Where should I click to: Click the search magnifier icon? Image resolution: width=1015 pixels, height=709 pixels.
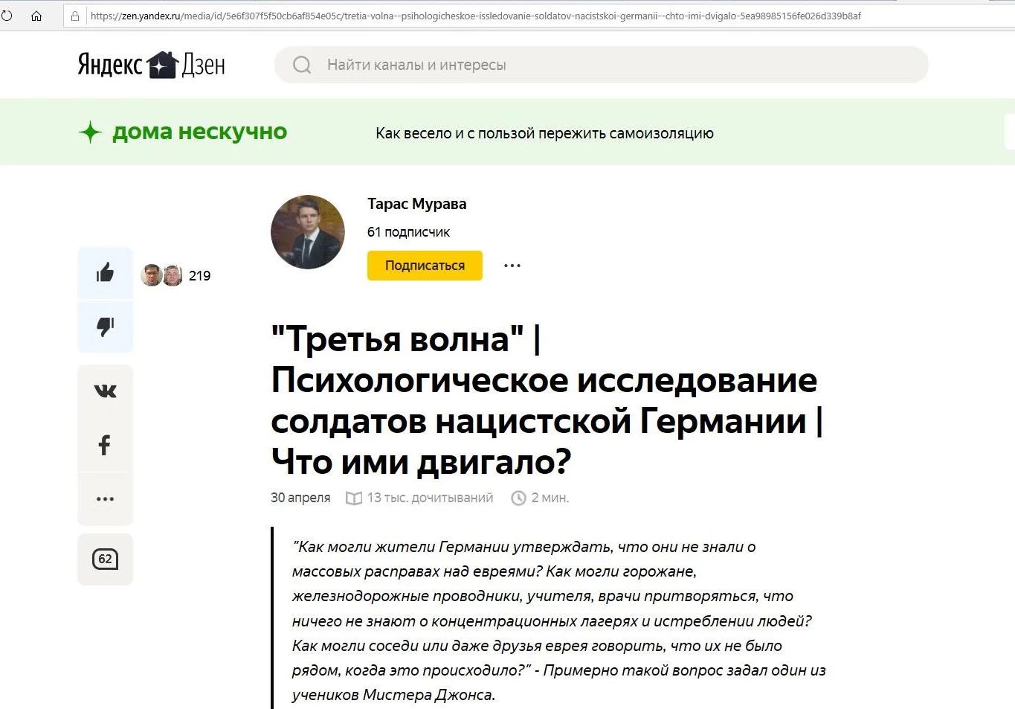pyautogui.click(x=302, y=65)
